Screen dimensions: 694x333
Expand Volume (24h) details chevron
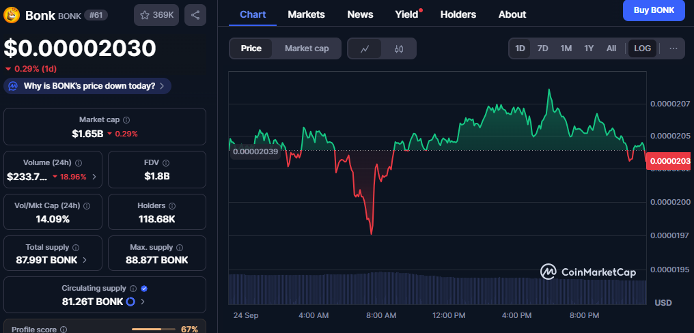point(94,177)
